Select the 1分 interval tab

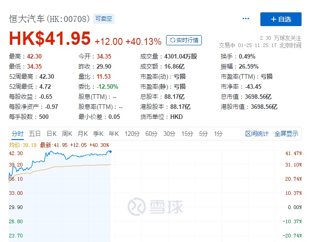(218, 134)
